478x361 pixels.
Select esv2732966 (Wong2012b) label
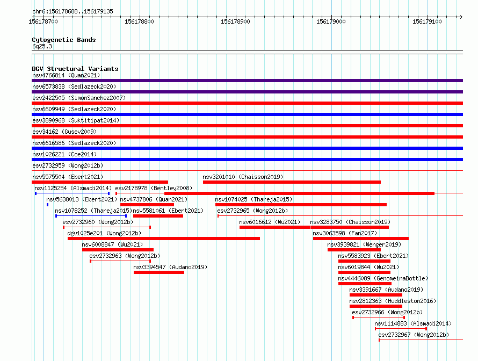tap(387, 312)
